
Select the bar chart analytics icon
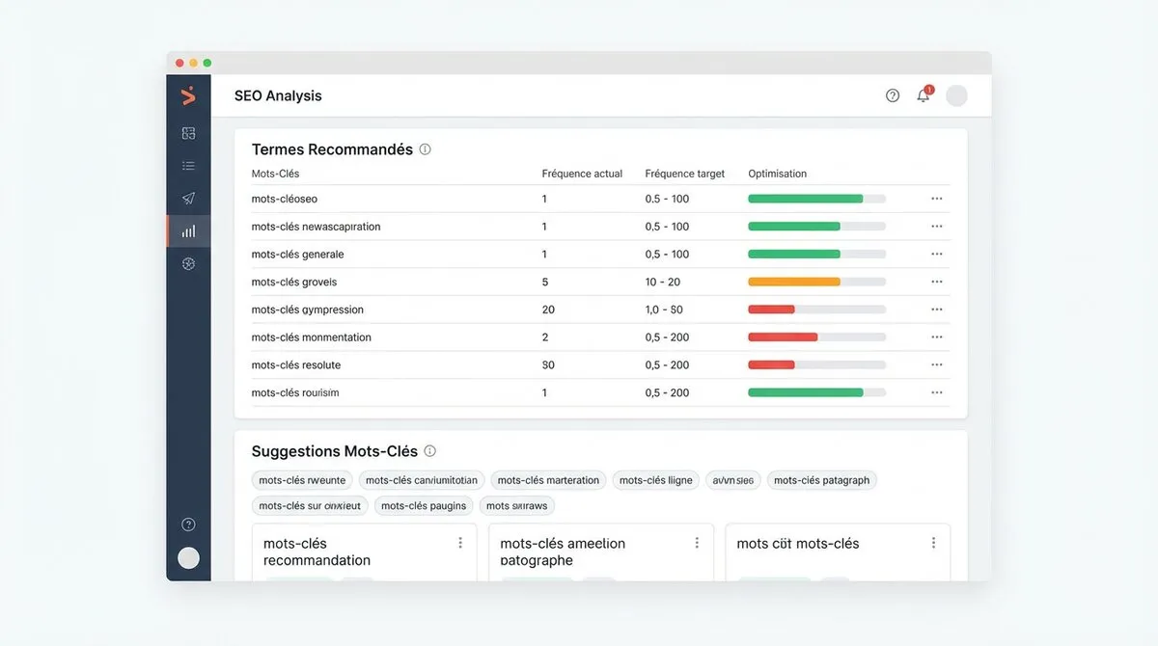tap(188, 230)
